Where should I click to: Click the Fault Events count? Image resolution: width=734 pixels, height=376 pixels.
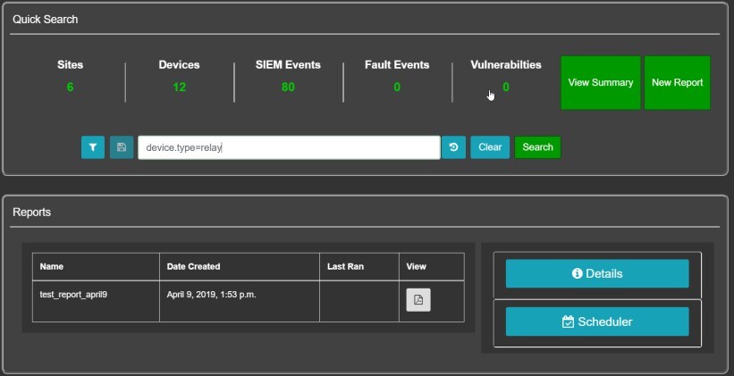(x=397, y=87)
